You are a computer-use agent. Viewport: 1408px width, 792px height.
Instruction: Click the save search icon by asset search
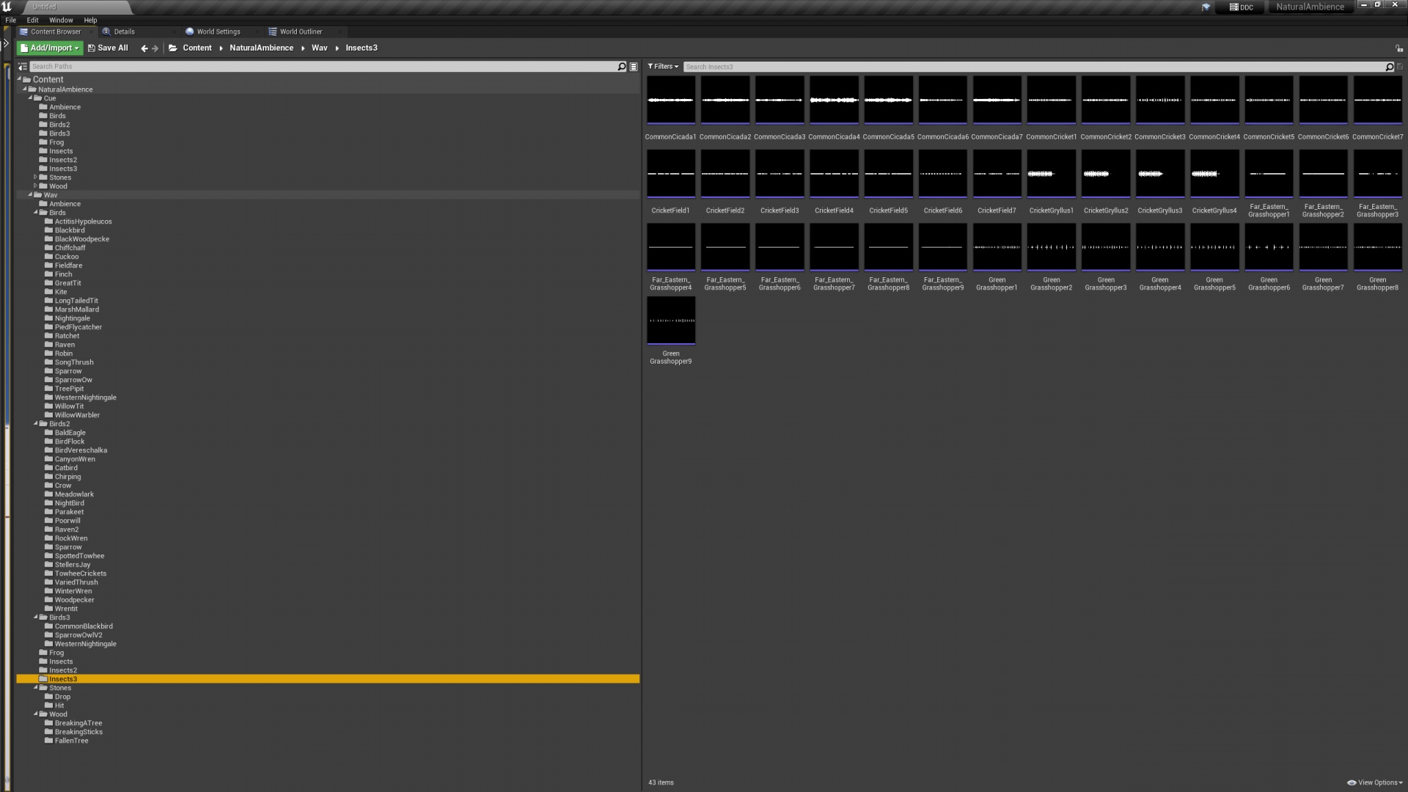pyautogui.click(x=1400, y=67)
